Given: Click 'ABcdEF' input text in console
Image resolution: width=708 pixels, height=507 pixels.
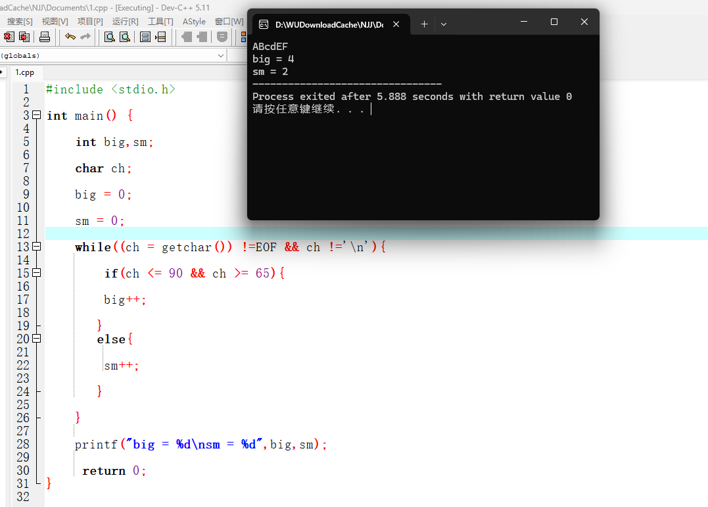Looking at the screenshot, I should pyautogui.click(x=270, y=47).
